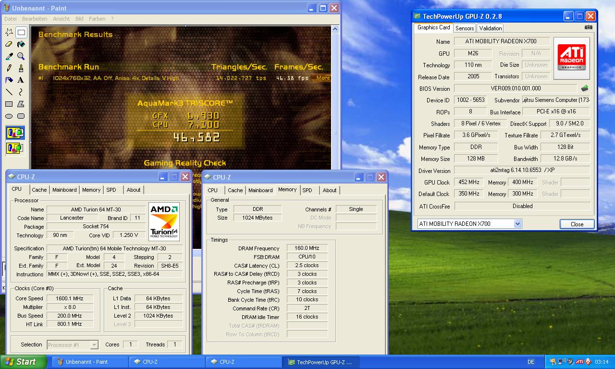Click the Close button in GPU-Z
615x369 pixels.
pos(577,224)
